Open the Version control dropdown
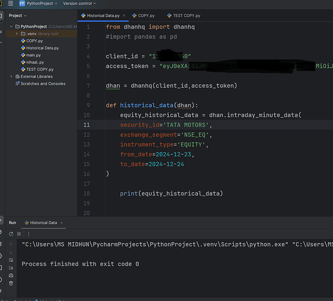333x301 pixels. click(x=79, y=4)
